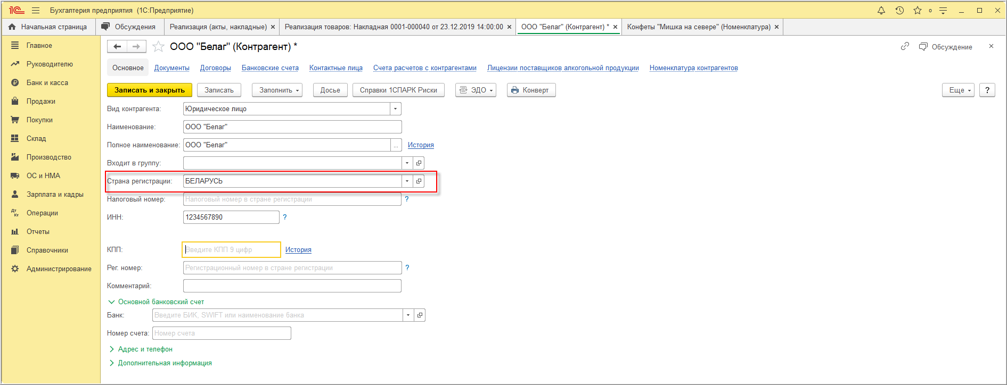
Task: Expand the Вид контрагента dropdown
Action: 395,108
